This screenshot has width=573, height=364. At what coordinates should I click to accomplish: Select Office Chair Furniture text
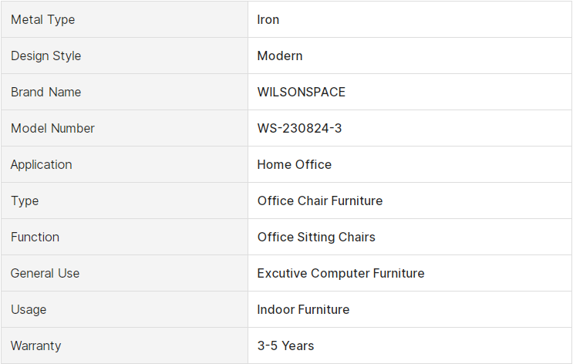tap(320, 201)
